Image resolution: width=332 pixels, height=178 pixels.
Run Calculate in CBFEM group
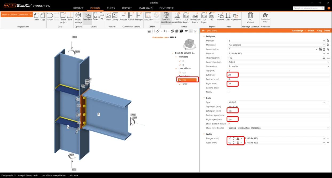pyautogui.click(x=148, y=17)
